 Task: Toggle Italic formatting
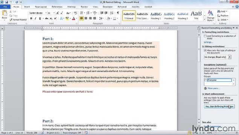pos(35,18)
